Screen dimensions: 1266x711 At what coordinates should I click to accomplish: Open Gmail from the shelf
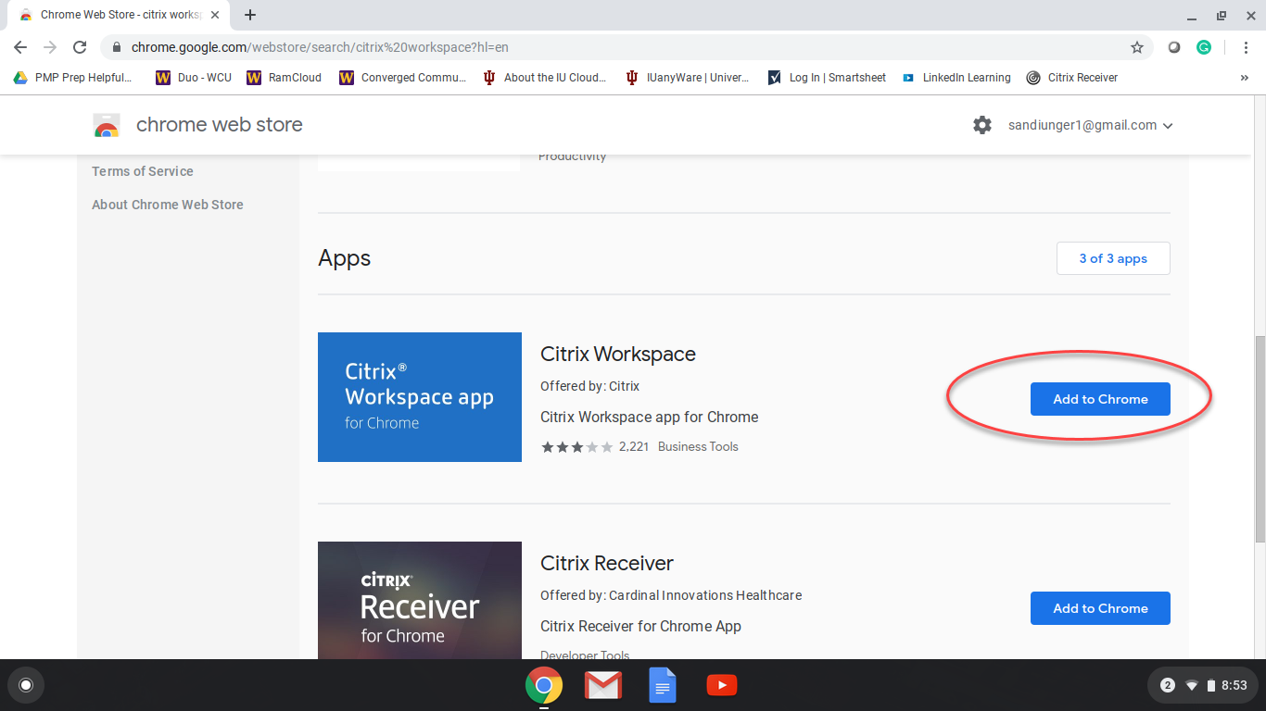602,686
